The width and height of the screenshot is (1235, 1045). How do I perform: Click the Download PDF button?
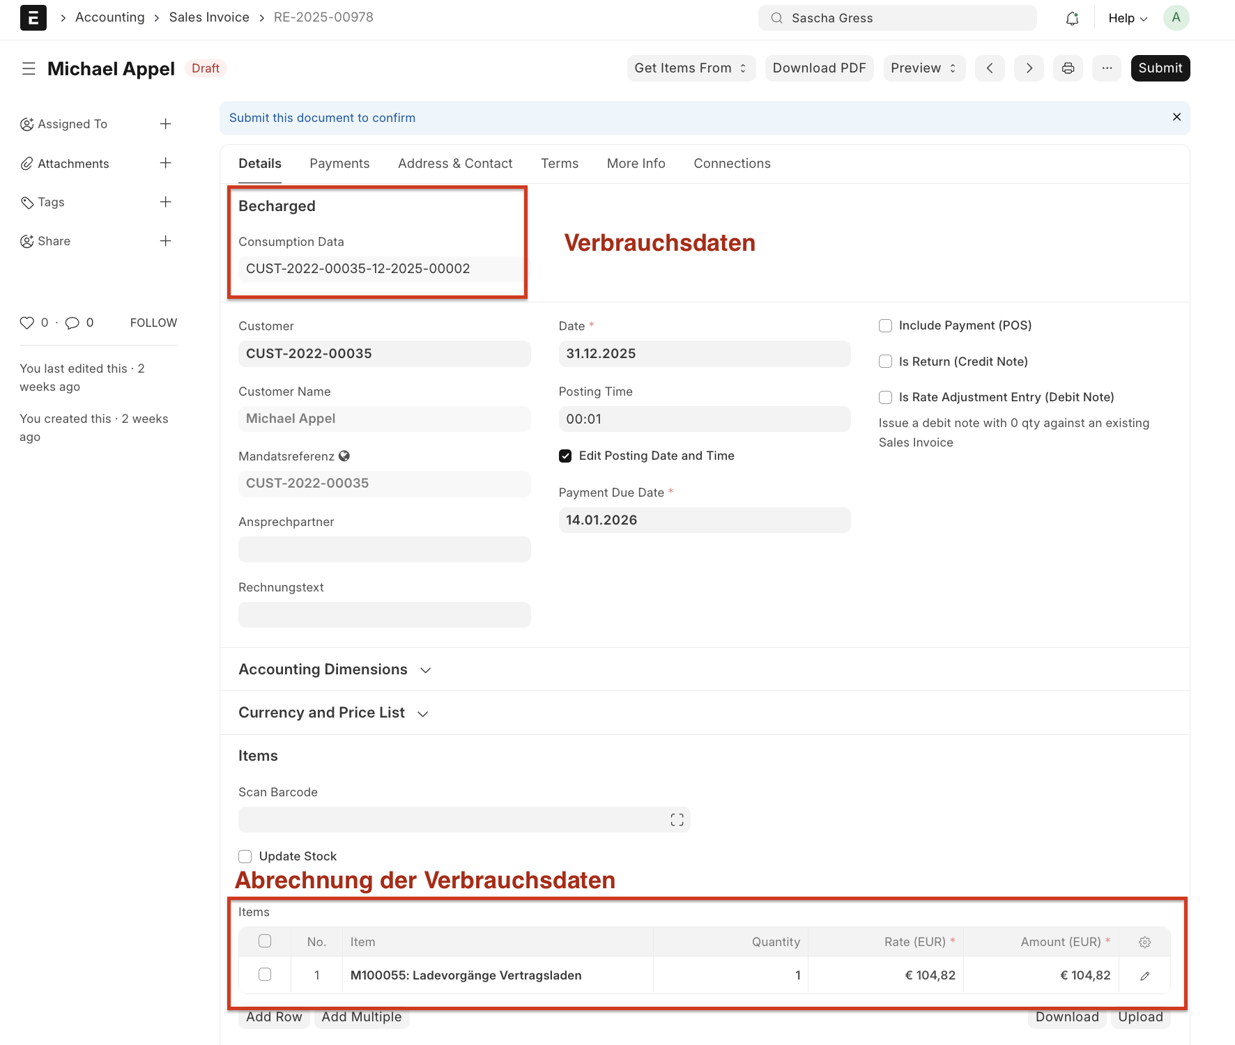point(819,68)
